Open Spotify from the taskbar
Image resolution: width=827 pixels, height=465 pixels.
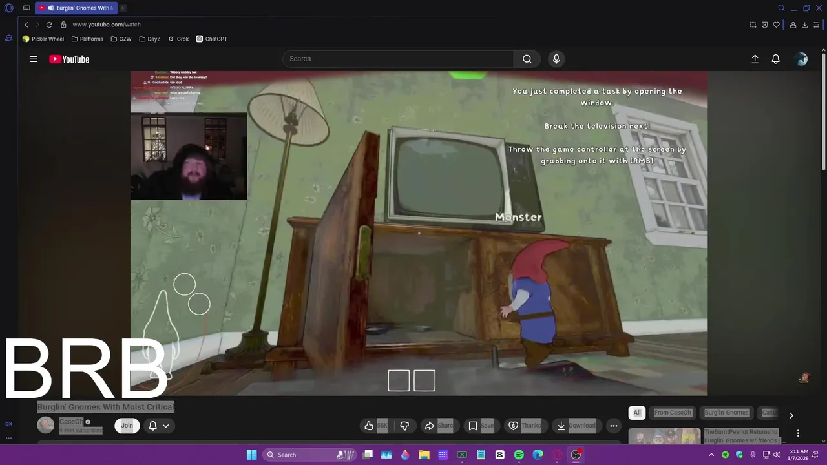click(x=519, y=455)
